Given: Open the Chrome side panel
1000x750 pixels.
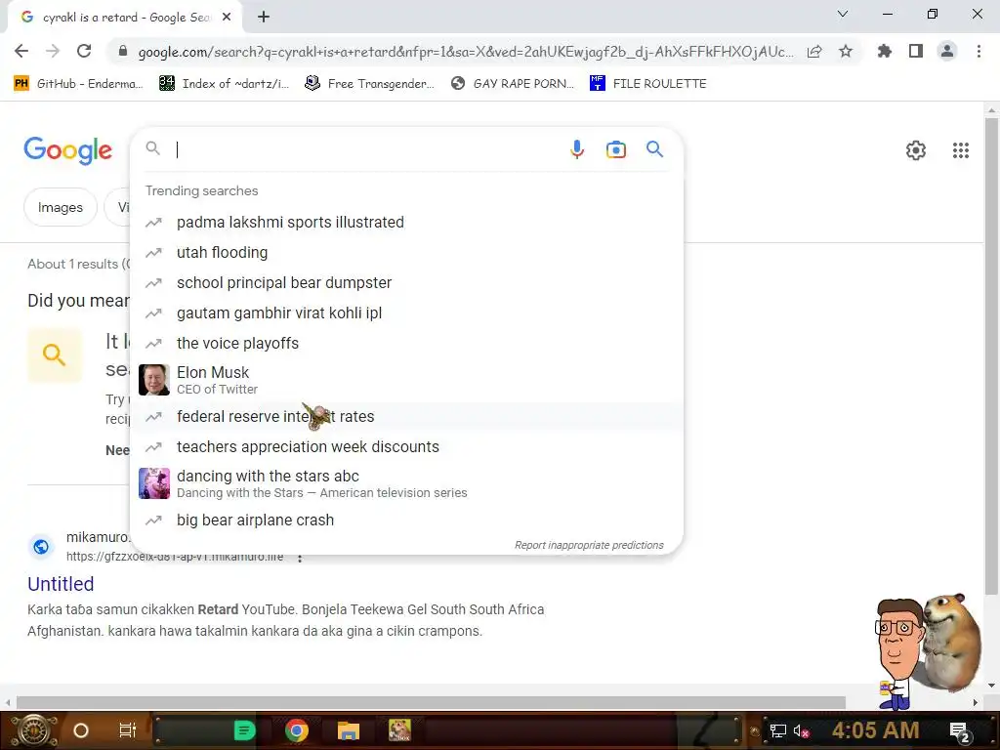Looking at the screenshot, I should pyautogui.click(x=916, y=51).
